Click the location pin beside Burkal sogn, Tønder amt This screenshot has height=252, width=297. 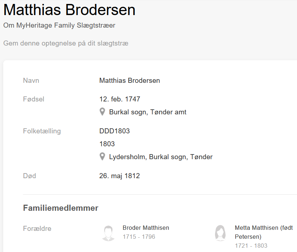coord(102,112)
